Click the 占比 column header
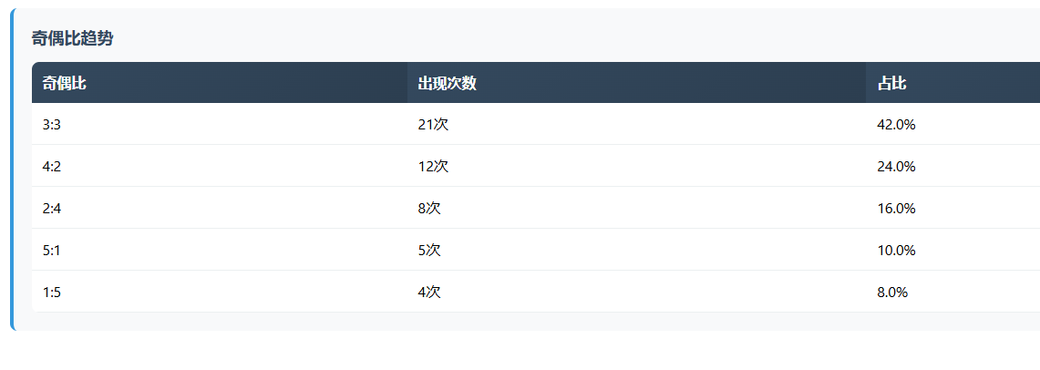The image size is (1040, 370). pos(891,83)
